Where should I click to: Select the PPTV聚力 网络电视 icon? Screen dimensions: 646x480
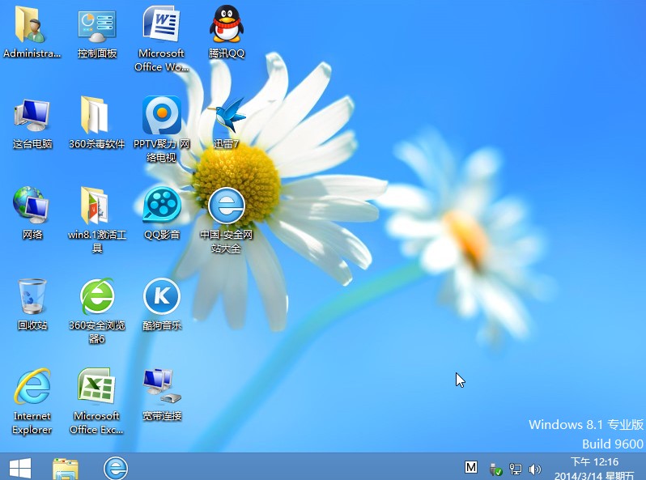pos(161,116)
